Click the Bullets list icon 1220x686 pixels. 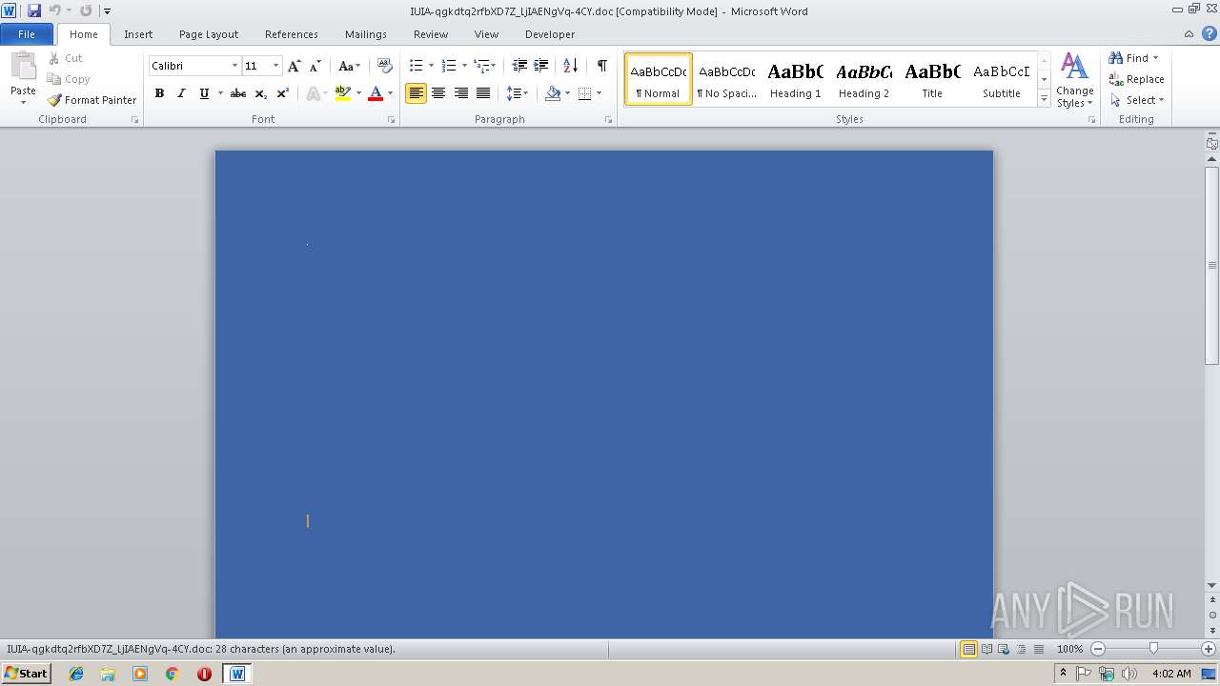[416, 66]
